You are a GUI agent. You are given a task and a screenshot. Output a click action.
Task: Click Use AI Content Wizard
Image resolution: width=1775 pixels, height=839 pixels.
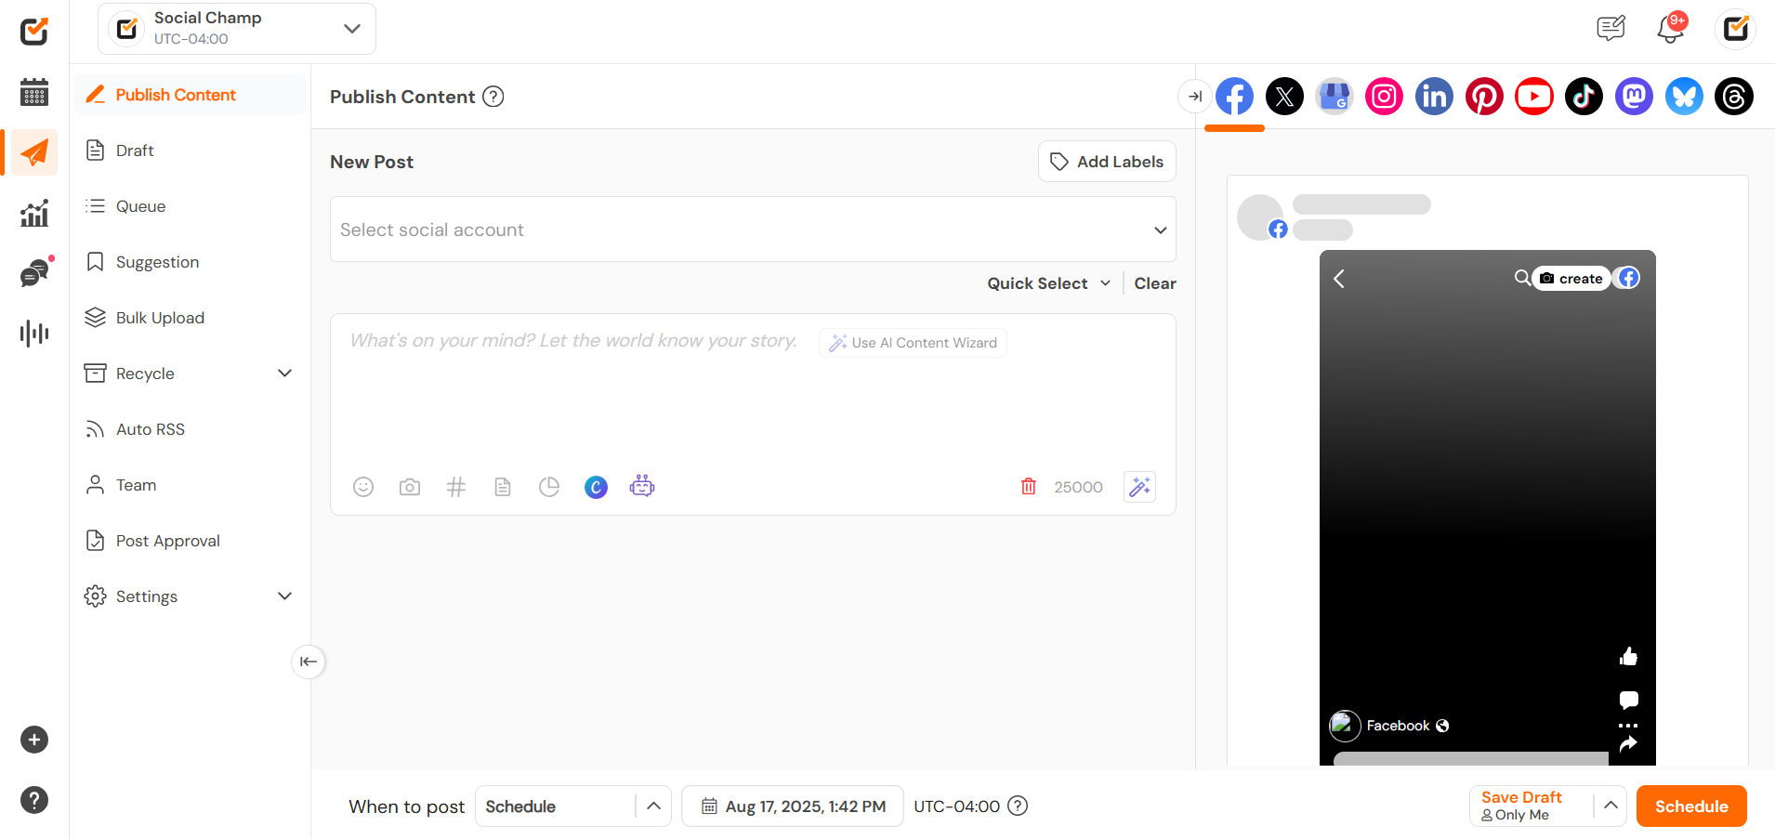coord(913,343)
